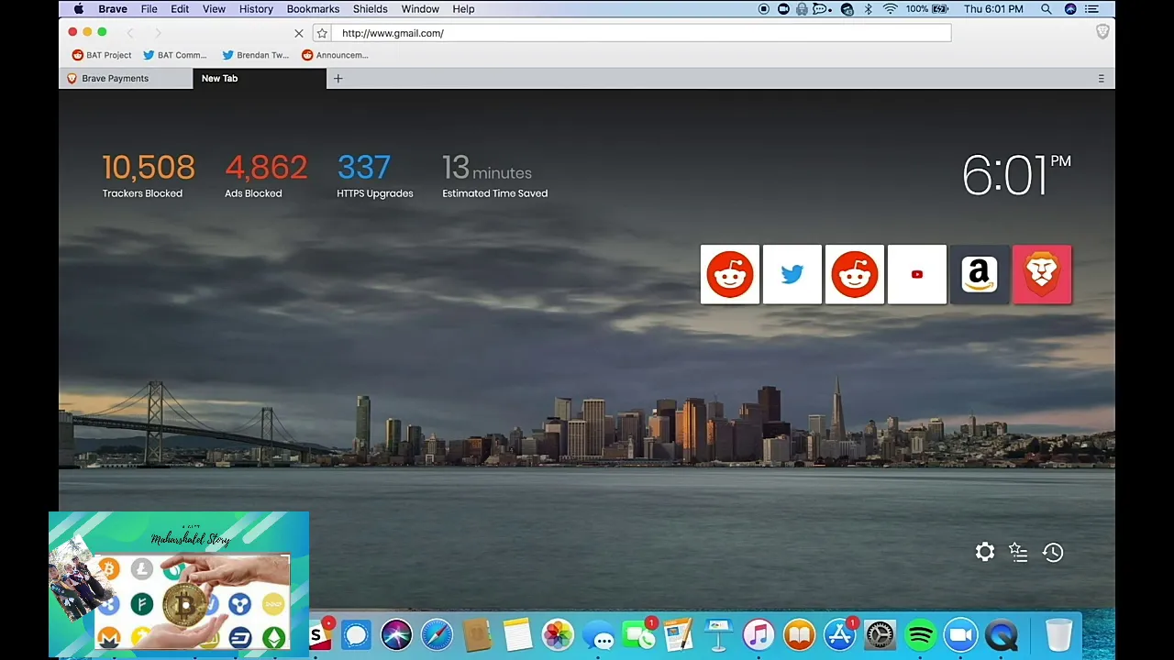Open Notification Center list icon

(x=1091, y=9)
